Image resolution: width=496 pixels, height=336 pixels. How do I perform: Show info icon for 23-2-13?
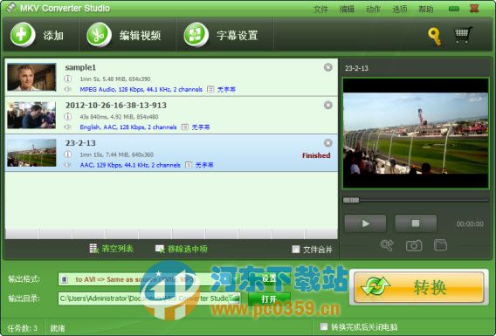pos(68,154)
